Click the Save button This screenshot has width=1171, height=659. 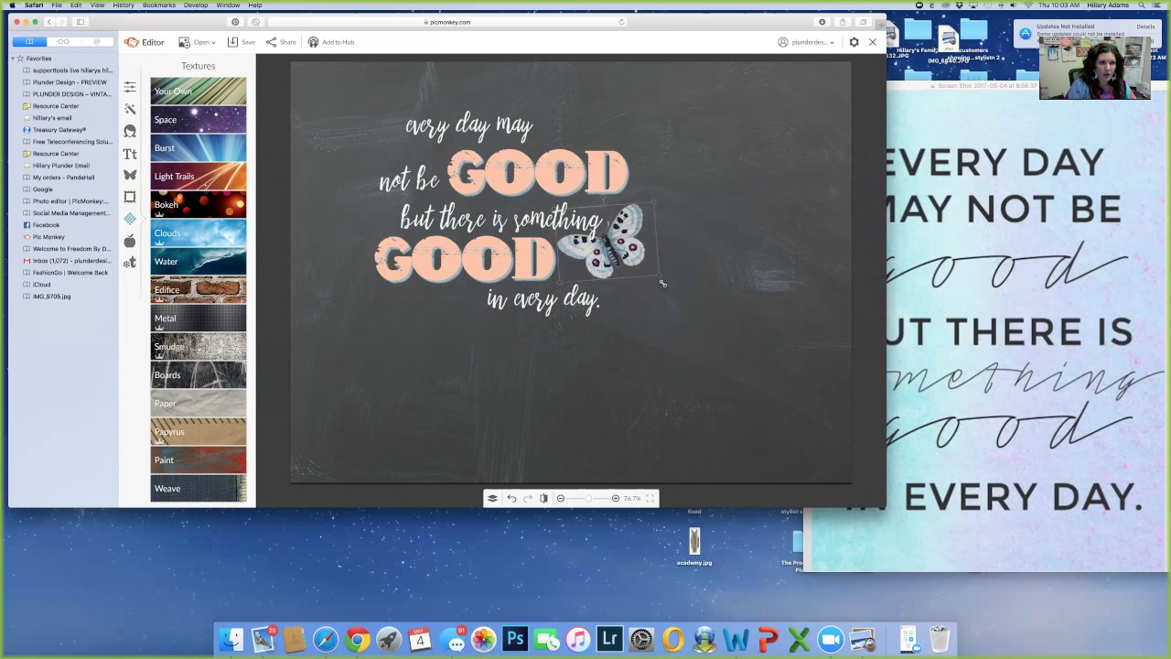coord(242,42)
